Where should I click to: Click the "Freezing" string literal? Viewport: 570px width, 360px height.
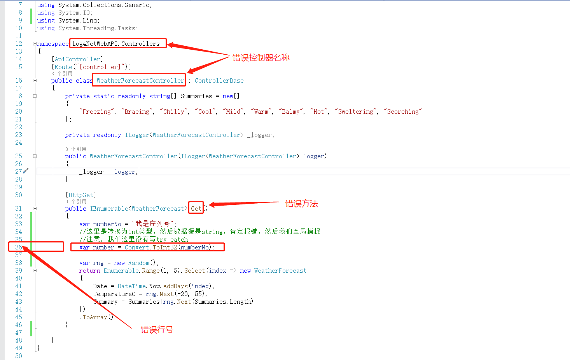coord(96,112)
